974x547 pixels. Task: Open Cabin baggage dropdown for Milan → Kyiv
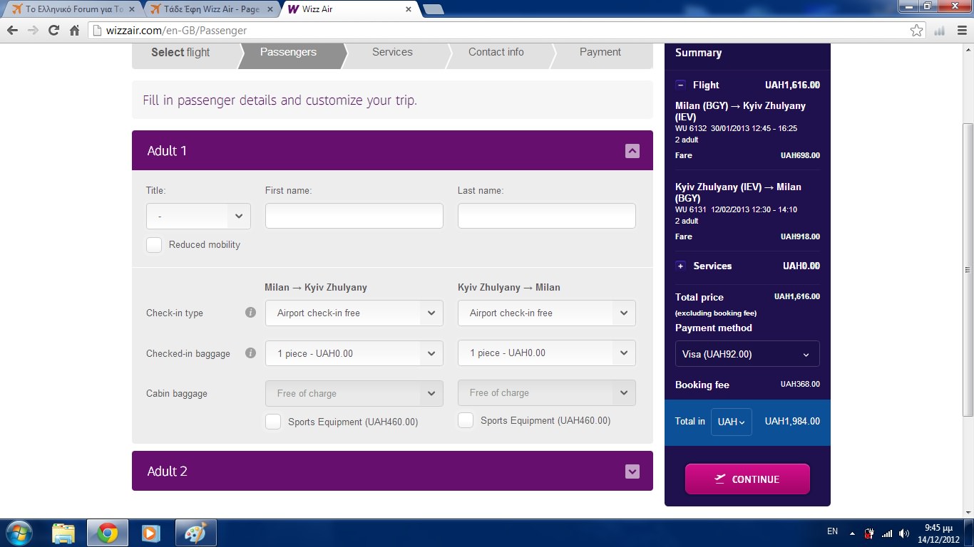point(354,393)
